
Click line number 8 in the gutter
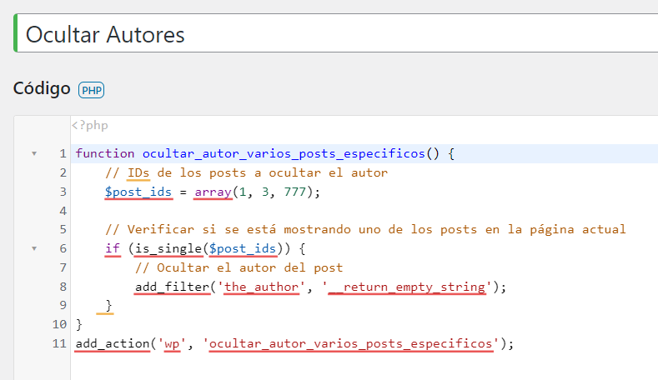pyautogui.click(x=63, y=287)
